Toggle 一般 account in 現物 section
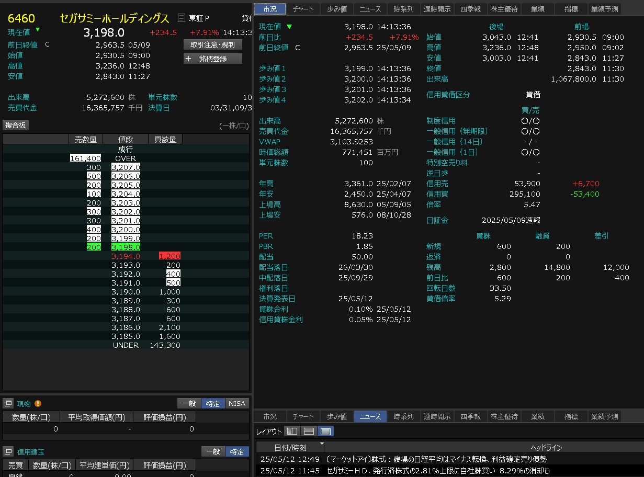This screenshot has width=644, height=477. pyautogui.click(x=189, y=403)
